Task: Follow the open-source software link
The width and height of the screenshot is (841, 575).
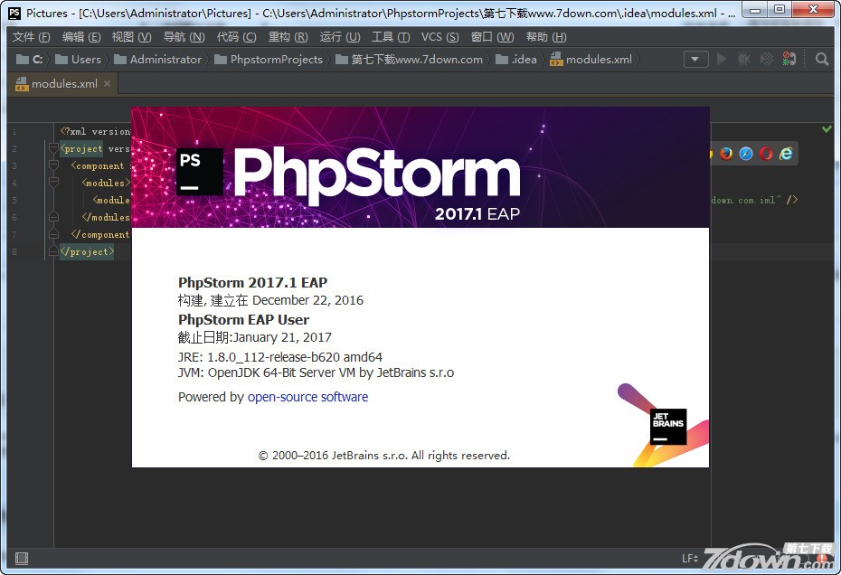Action: [307, 397]
